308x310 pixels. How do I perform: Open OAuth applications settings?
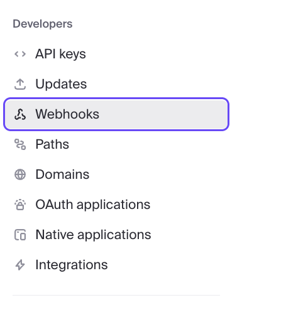93,205
